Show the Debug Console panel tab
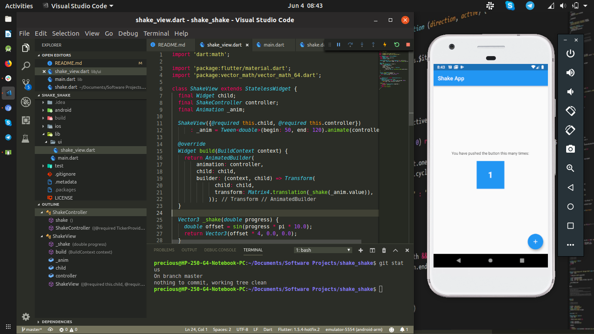This screenshot has height=334, width=594. (220, 250)
